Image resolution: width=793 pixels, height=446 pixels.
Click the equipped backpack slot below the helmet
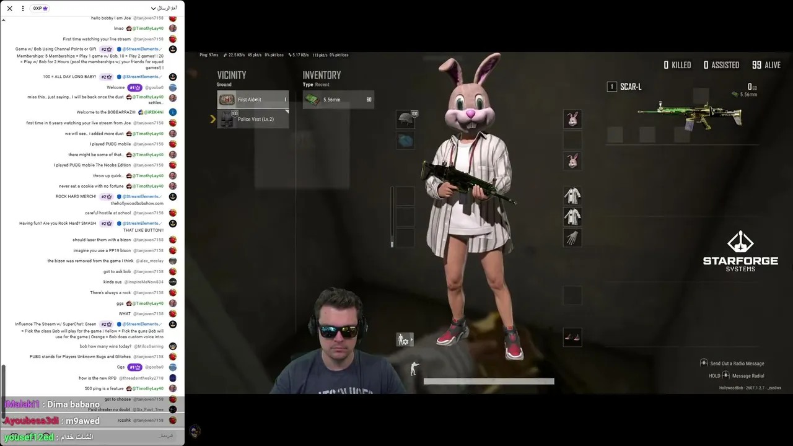[x=406, y=141]
